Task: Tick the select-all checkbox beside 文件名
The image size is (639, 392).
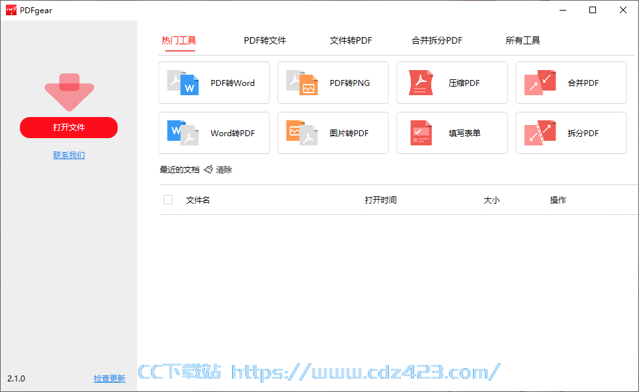Action: tap(168, 200)
